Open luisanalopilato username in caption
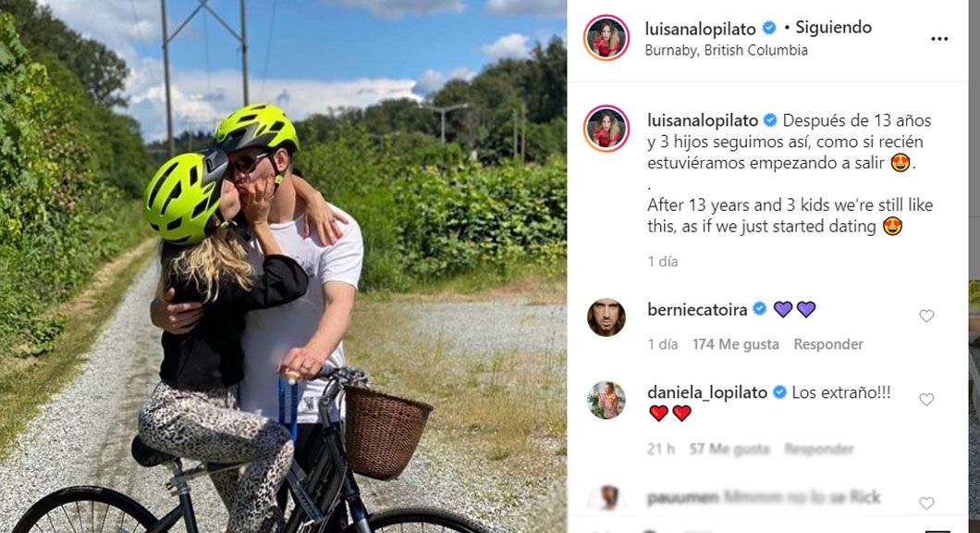 [x=703, y=120]
